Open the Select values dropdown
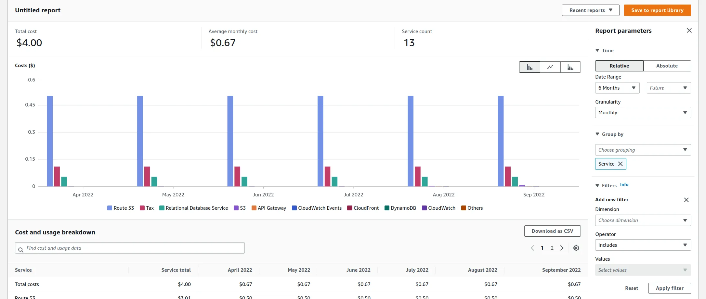Viewport: 706px width, 299px height. point(643,270)
